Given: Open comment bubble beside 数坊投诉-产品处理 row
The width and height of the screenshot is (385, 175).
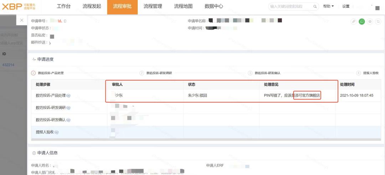Looking at the screenshot, I should click(68, 96).
